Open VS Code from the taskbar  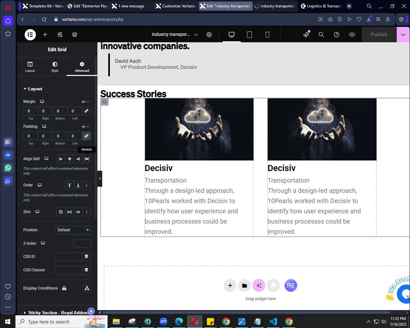coord(273,322)
